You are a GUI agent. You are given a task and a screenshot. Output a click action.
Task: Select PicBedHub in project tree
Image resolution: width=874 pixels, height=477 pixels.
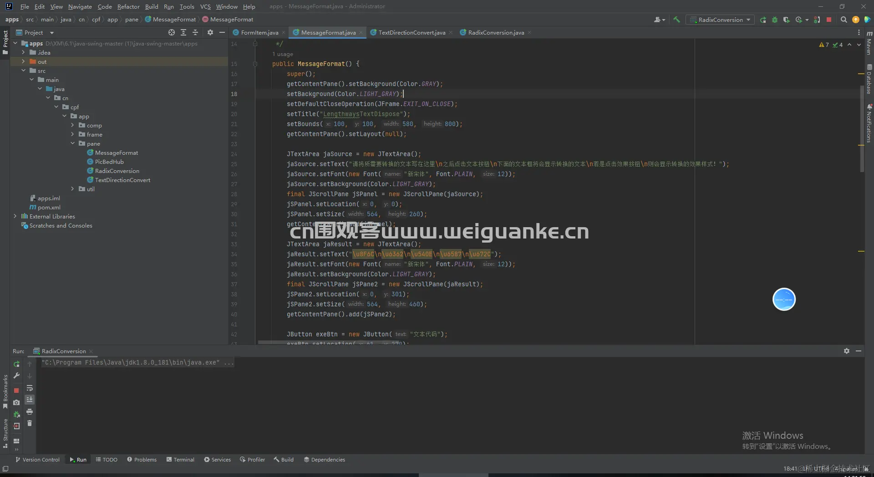coord(109,162)
